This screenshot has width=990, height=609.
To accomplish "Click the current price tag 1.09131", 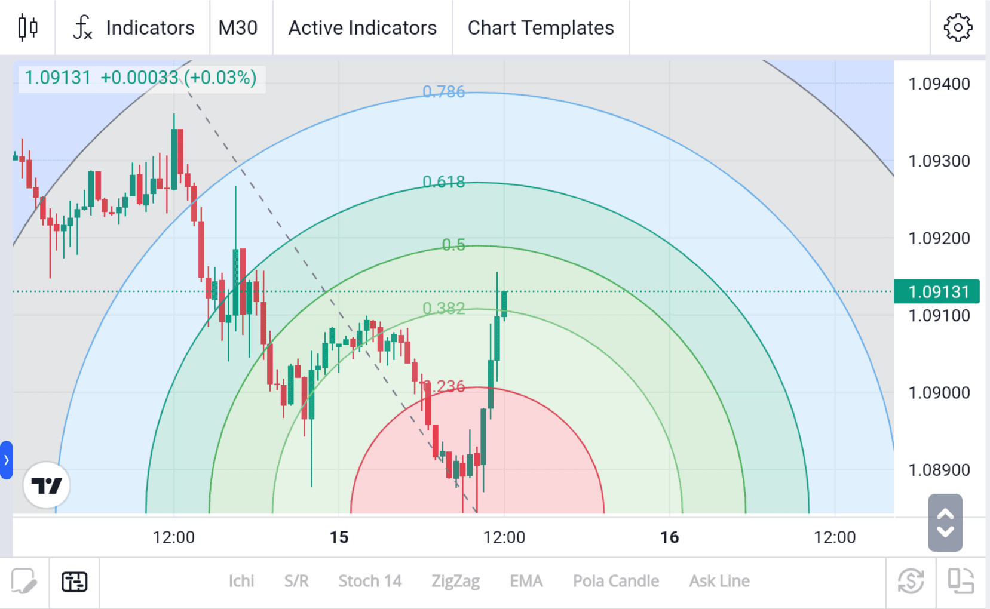I will point(936,291).
